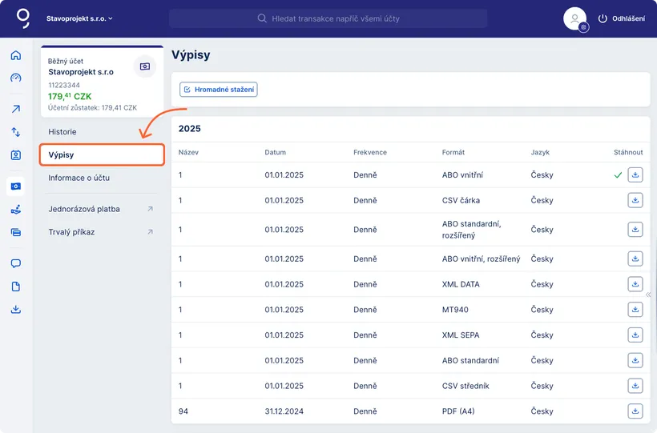Click the documents icon in left sidebar
Viewport: 657px width, 433px height.
pyautogui.click(x=15, y=287)
